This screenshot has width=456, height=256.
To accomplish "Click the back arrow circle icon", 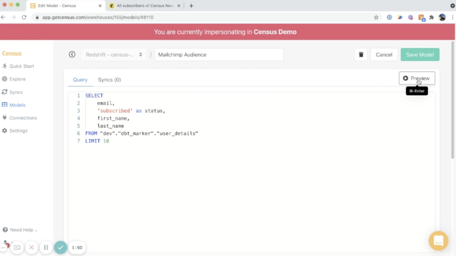I will 72,55.
